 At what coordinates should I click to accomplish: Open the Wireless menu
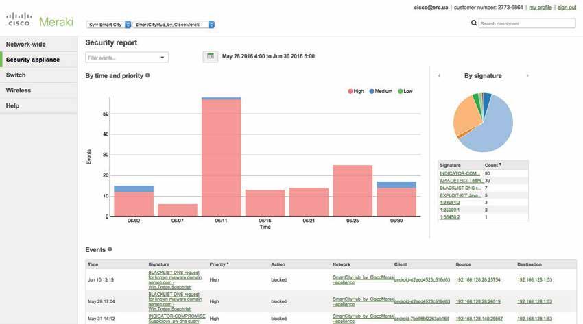pos(38,90)
